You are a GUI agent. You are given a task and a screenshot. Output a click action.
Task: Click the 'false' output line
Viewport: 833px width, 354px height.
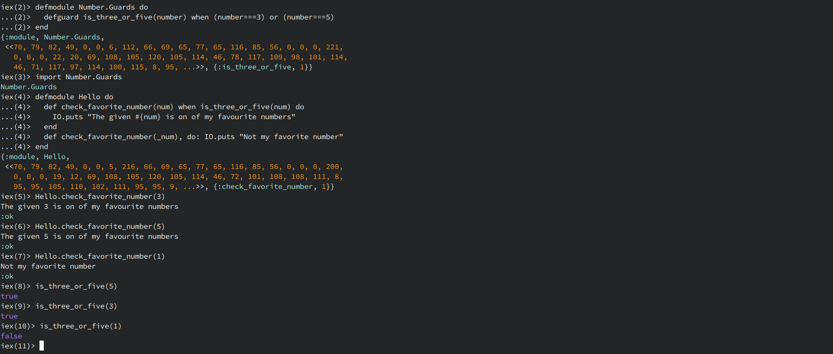pyautogui.click(x=11, y=336)
